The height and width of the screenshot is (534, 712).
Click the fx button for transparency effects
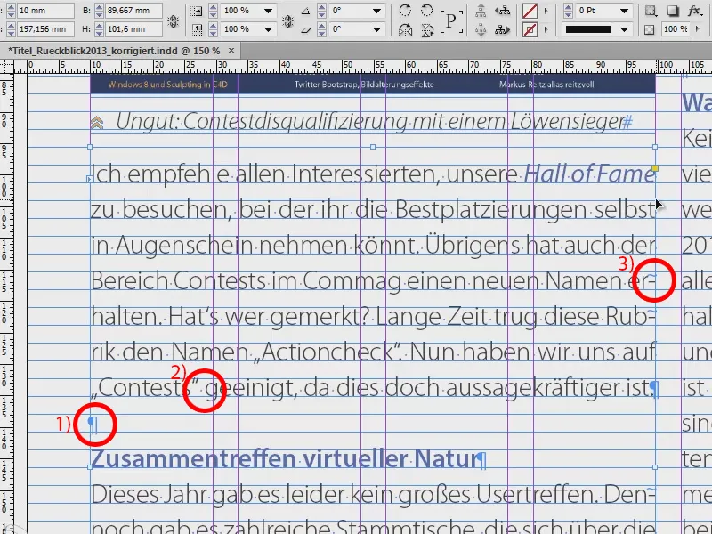click(693, 12)
